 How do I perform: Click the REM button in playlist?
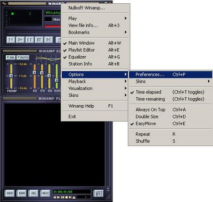[x=22, y=193]
